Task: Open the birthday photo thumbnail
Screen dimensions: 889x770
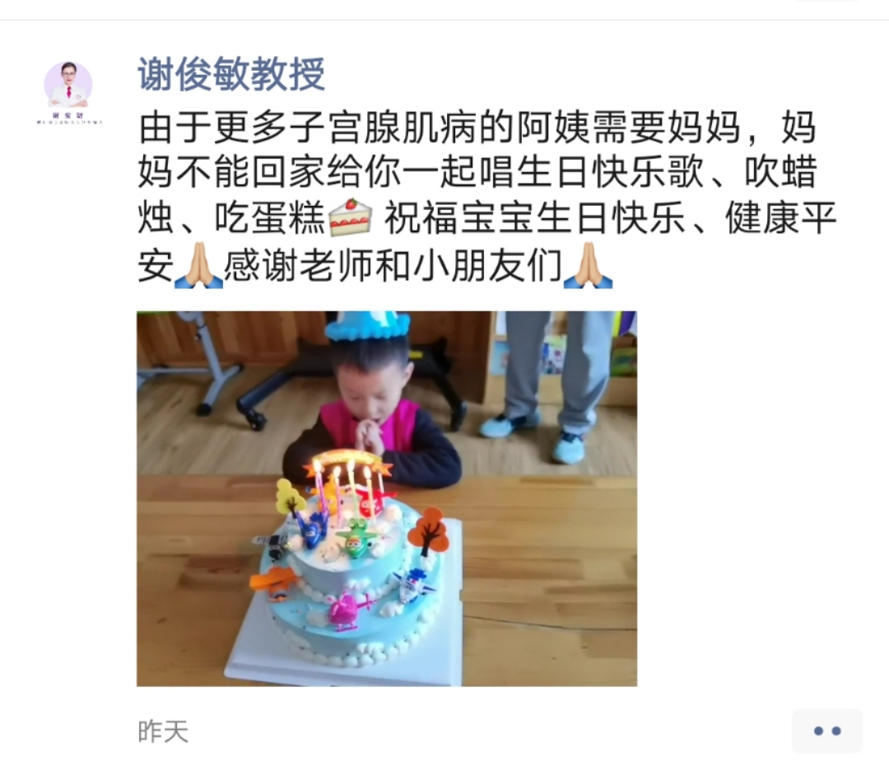Action: (387, 498)
